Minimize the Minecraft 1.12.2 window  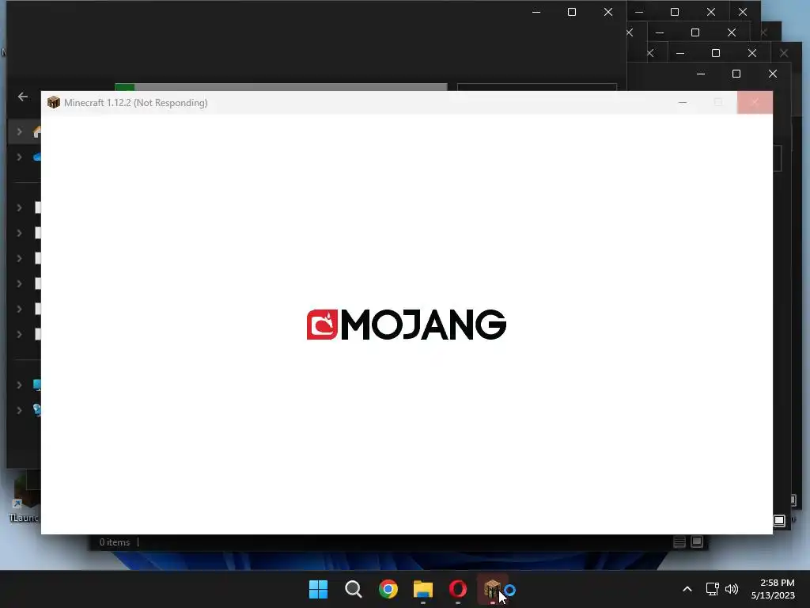point(683,102)
